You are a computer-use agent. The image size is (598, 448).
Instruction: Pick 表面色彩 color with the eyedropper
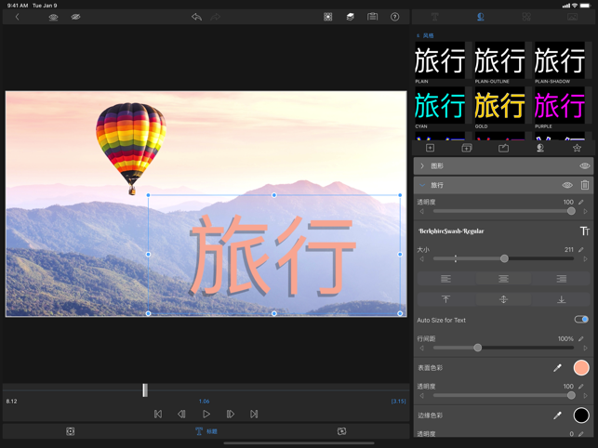pyautogui.click(x=557, y=368)
